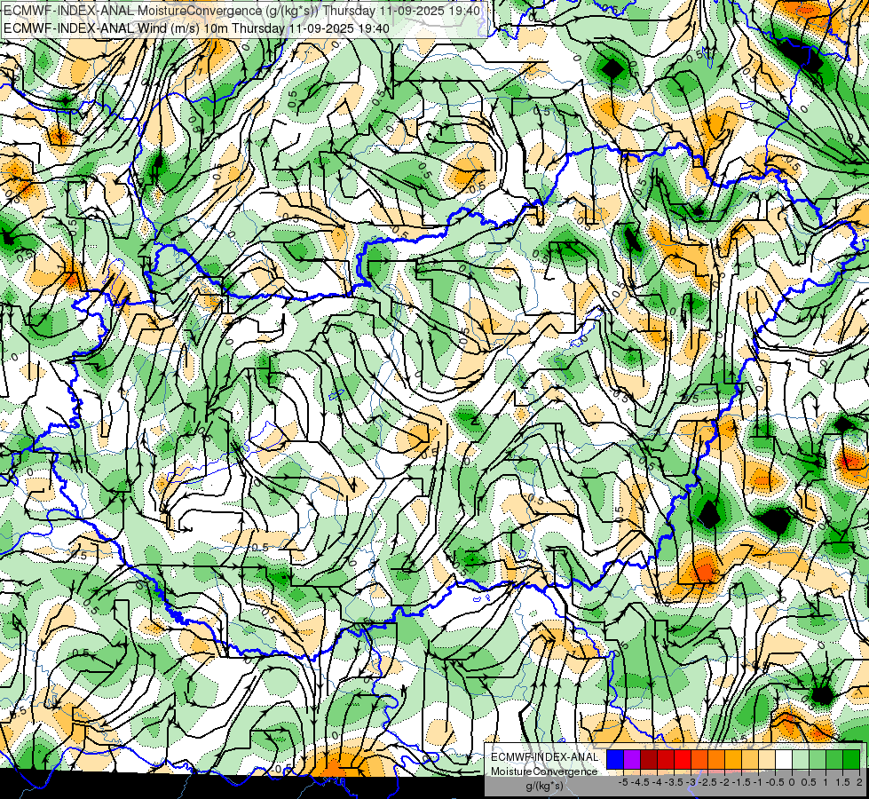
Task: Click MoistureConvergence label in the legend box
Action: (544, 771)
